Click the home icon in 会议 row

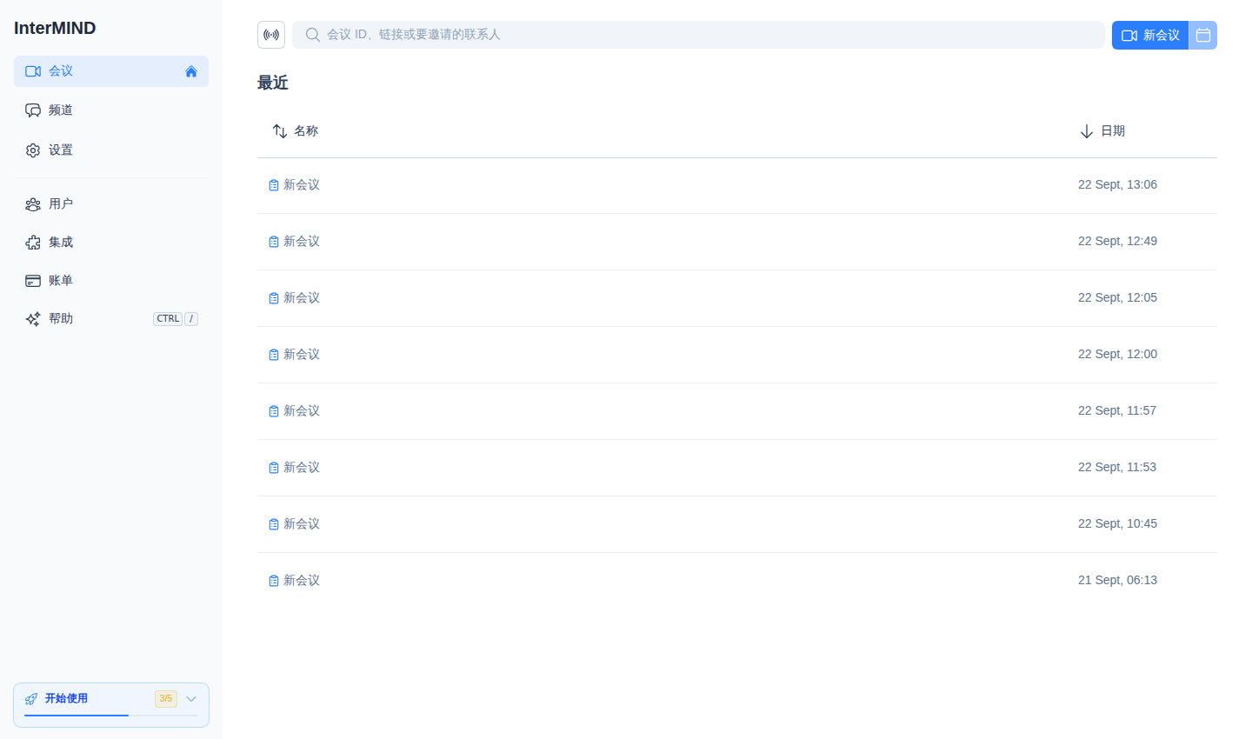(191, 71)
